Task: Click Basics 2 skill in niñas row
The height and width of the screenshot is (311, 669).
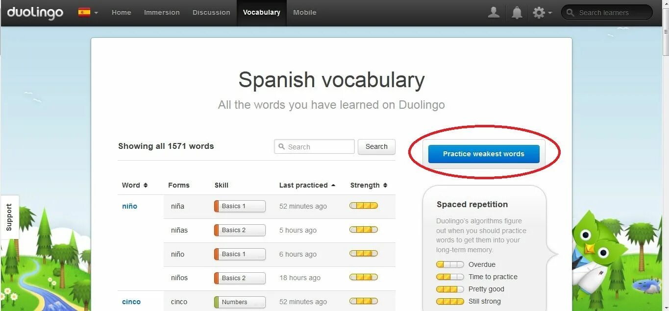Action: 240,230
